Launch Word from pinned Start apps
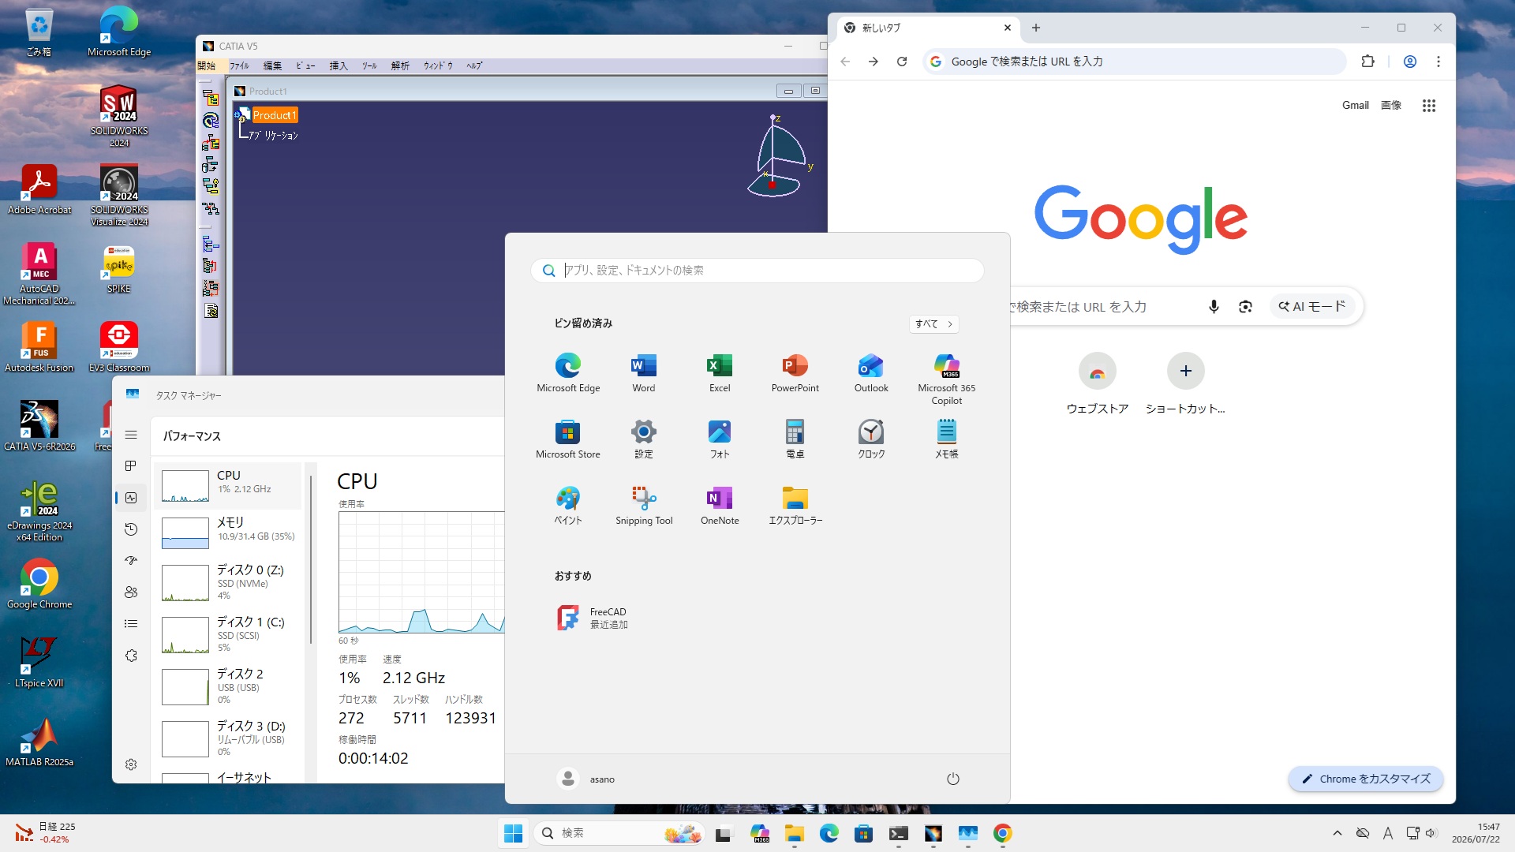 (x=644, y=373)
